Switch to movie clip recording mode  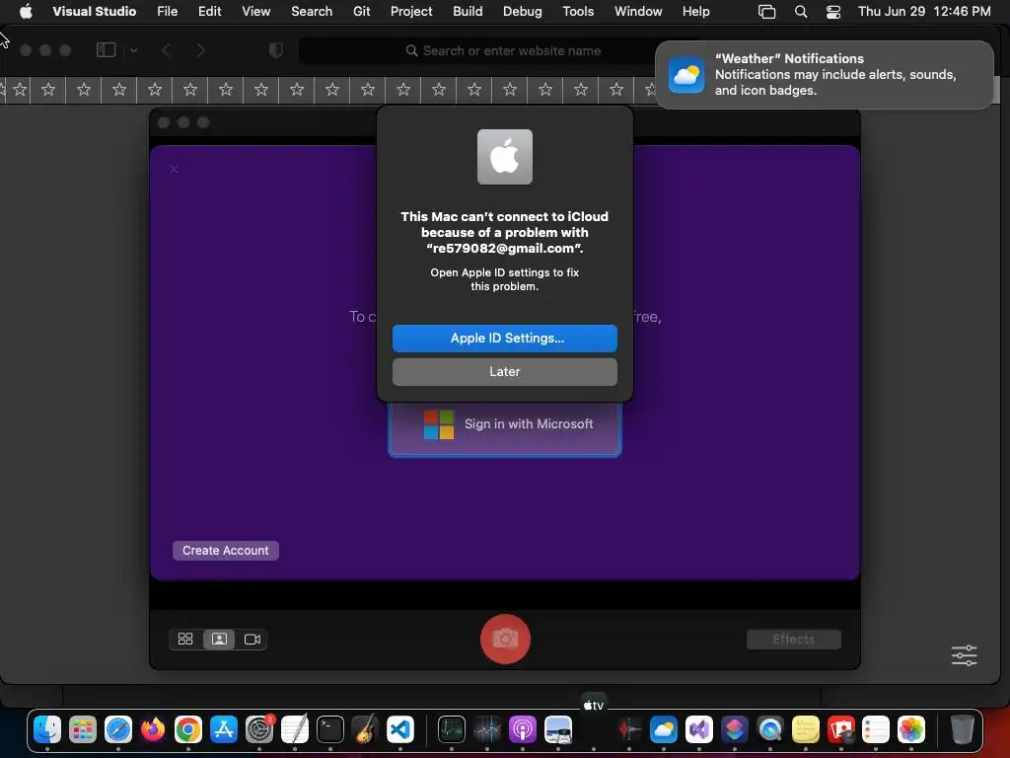252,640
